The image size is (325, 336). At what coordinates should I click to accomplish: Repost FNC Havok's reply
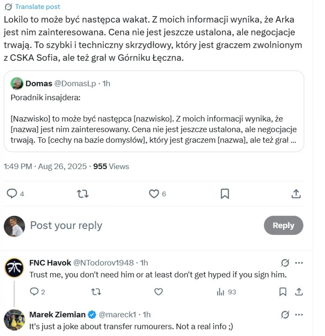click(x=96, y=292)
